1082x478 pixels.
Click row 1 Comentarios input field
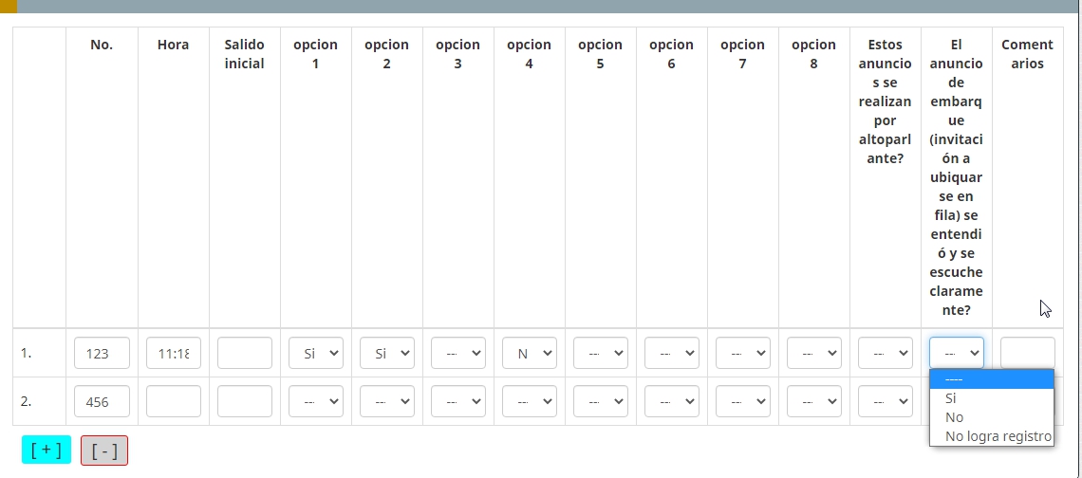1028,352
